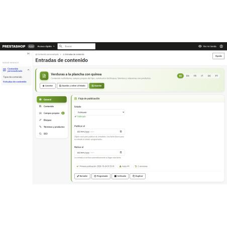The width and height of the screenshot is (227, 227).
Task: Click the Programada button
Action: [101, 176]
